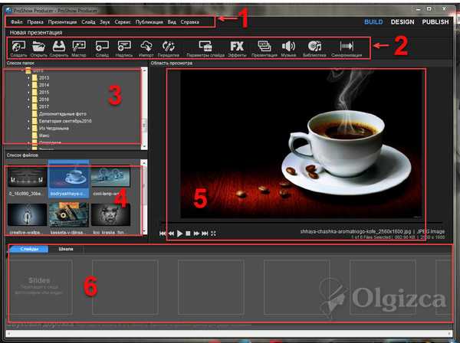Click fast-forward button under preview
Viewport: 460px width, 343px height.
coord(196,234)
